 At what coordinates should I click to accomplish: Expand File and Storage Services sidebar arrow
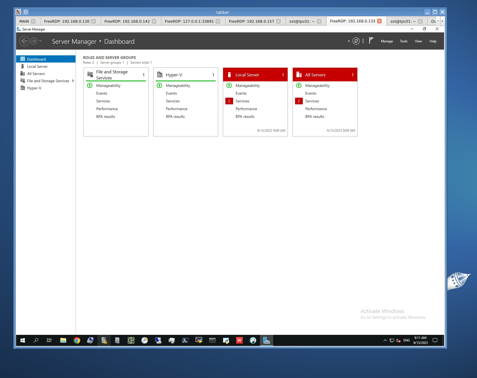(73, 81)
